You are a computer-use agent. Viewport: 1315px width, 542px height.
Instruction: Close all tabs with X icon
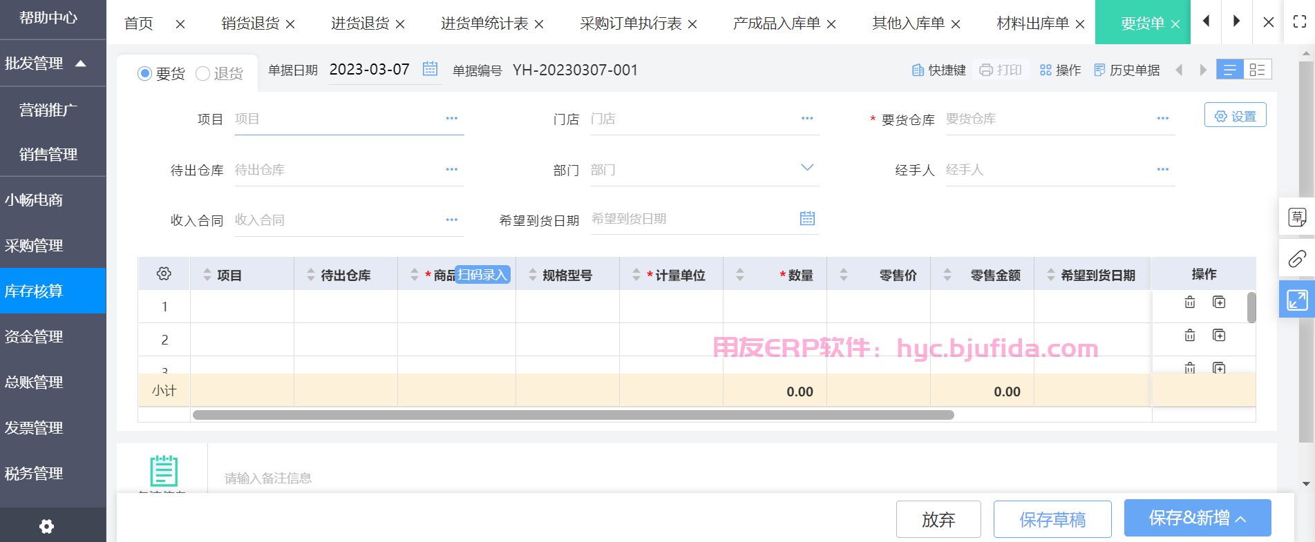[x=1269, y=22]
